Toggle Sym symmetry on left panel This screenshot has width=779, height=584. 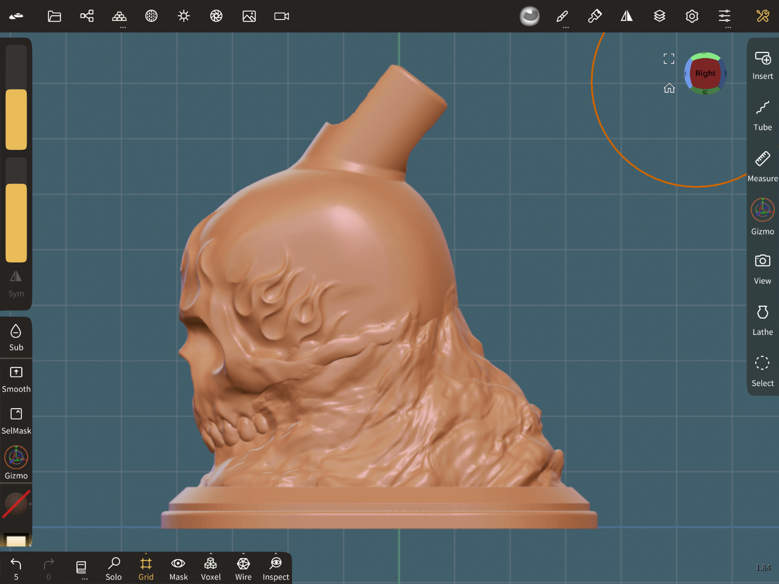(16, 283)
